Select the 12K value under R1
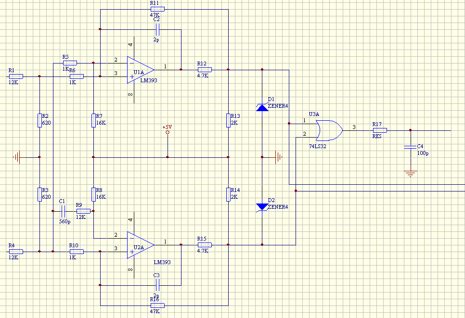The height and width of the screenshot is (318, 465). (13, 82)
